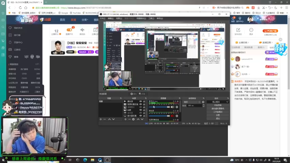Toggle visibility eye of first OBS source
Image resolution: width=290 pixels, height=163 pixels.
pos(141,101)
